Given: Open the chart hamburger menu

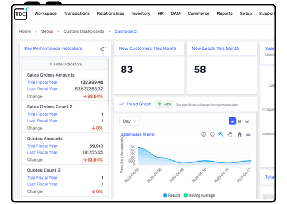Looking at the screenshot, I should coord(248,134).
